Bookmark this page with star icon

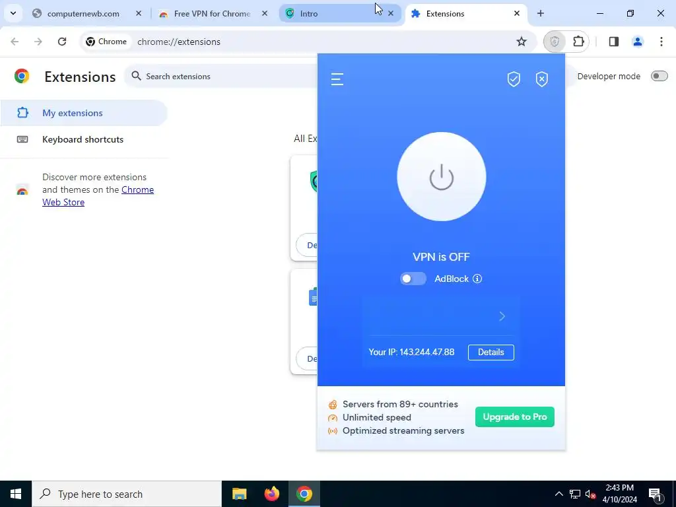point(522,42)
